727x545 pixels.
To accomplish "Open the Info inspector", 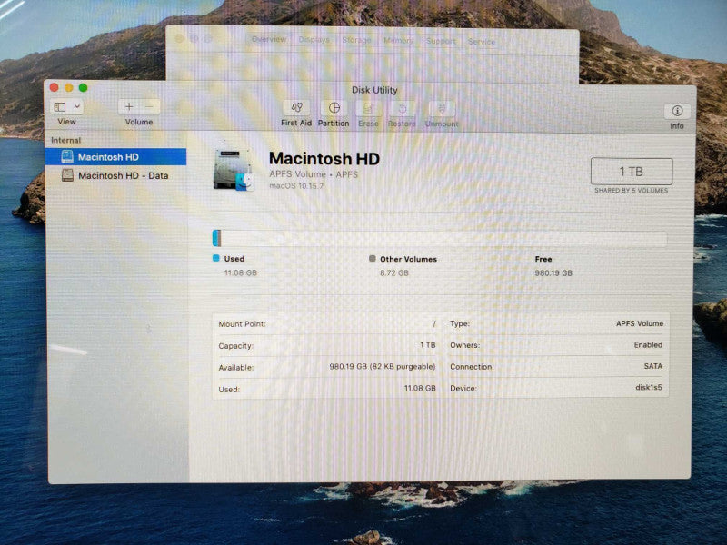I will point(677,111).
